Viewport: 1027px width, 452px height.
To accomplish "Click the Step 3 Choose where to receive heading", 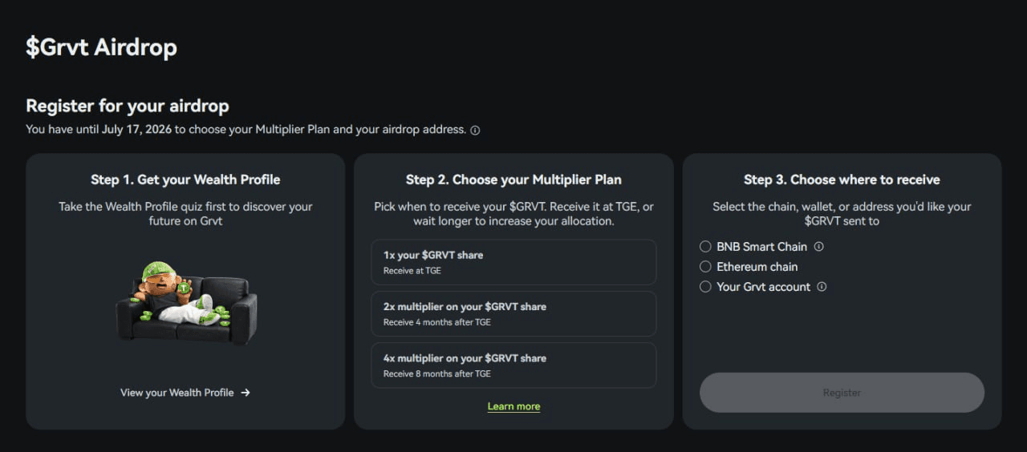I will point(842,180).
